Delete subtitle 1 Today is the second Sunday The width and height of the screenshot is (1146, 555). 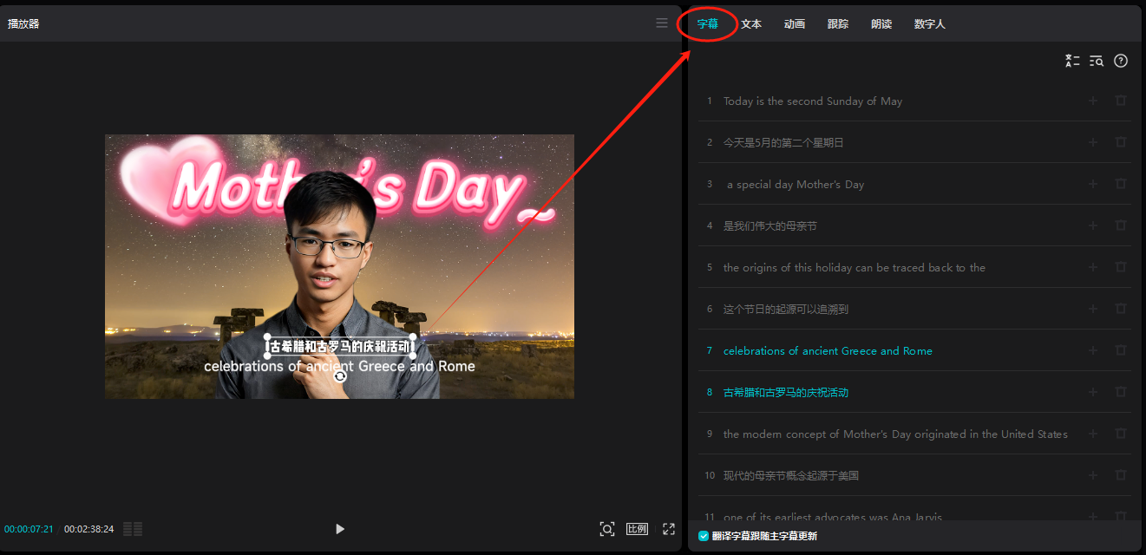click(x=1121, y=101)
